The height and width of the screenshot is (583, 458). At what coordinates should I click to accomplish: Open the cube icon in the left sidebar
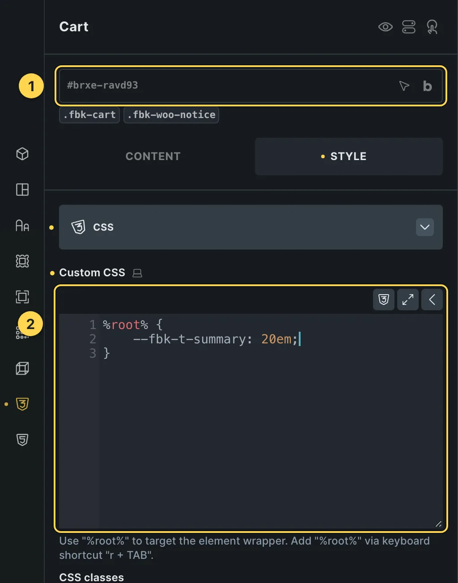22,154
